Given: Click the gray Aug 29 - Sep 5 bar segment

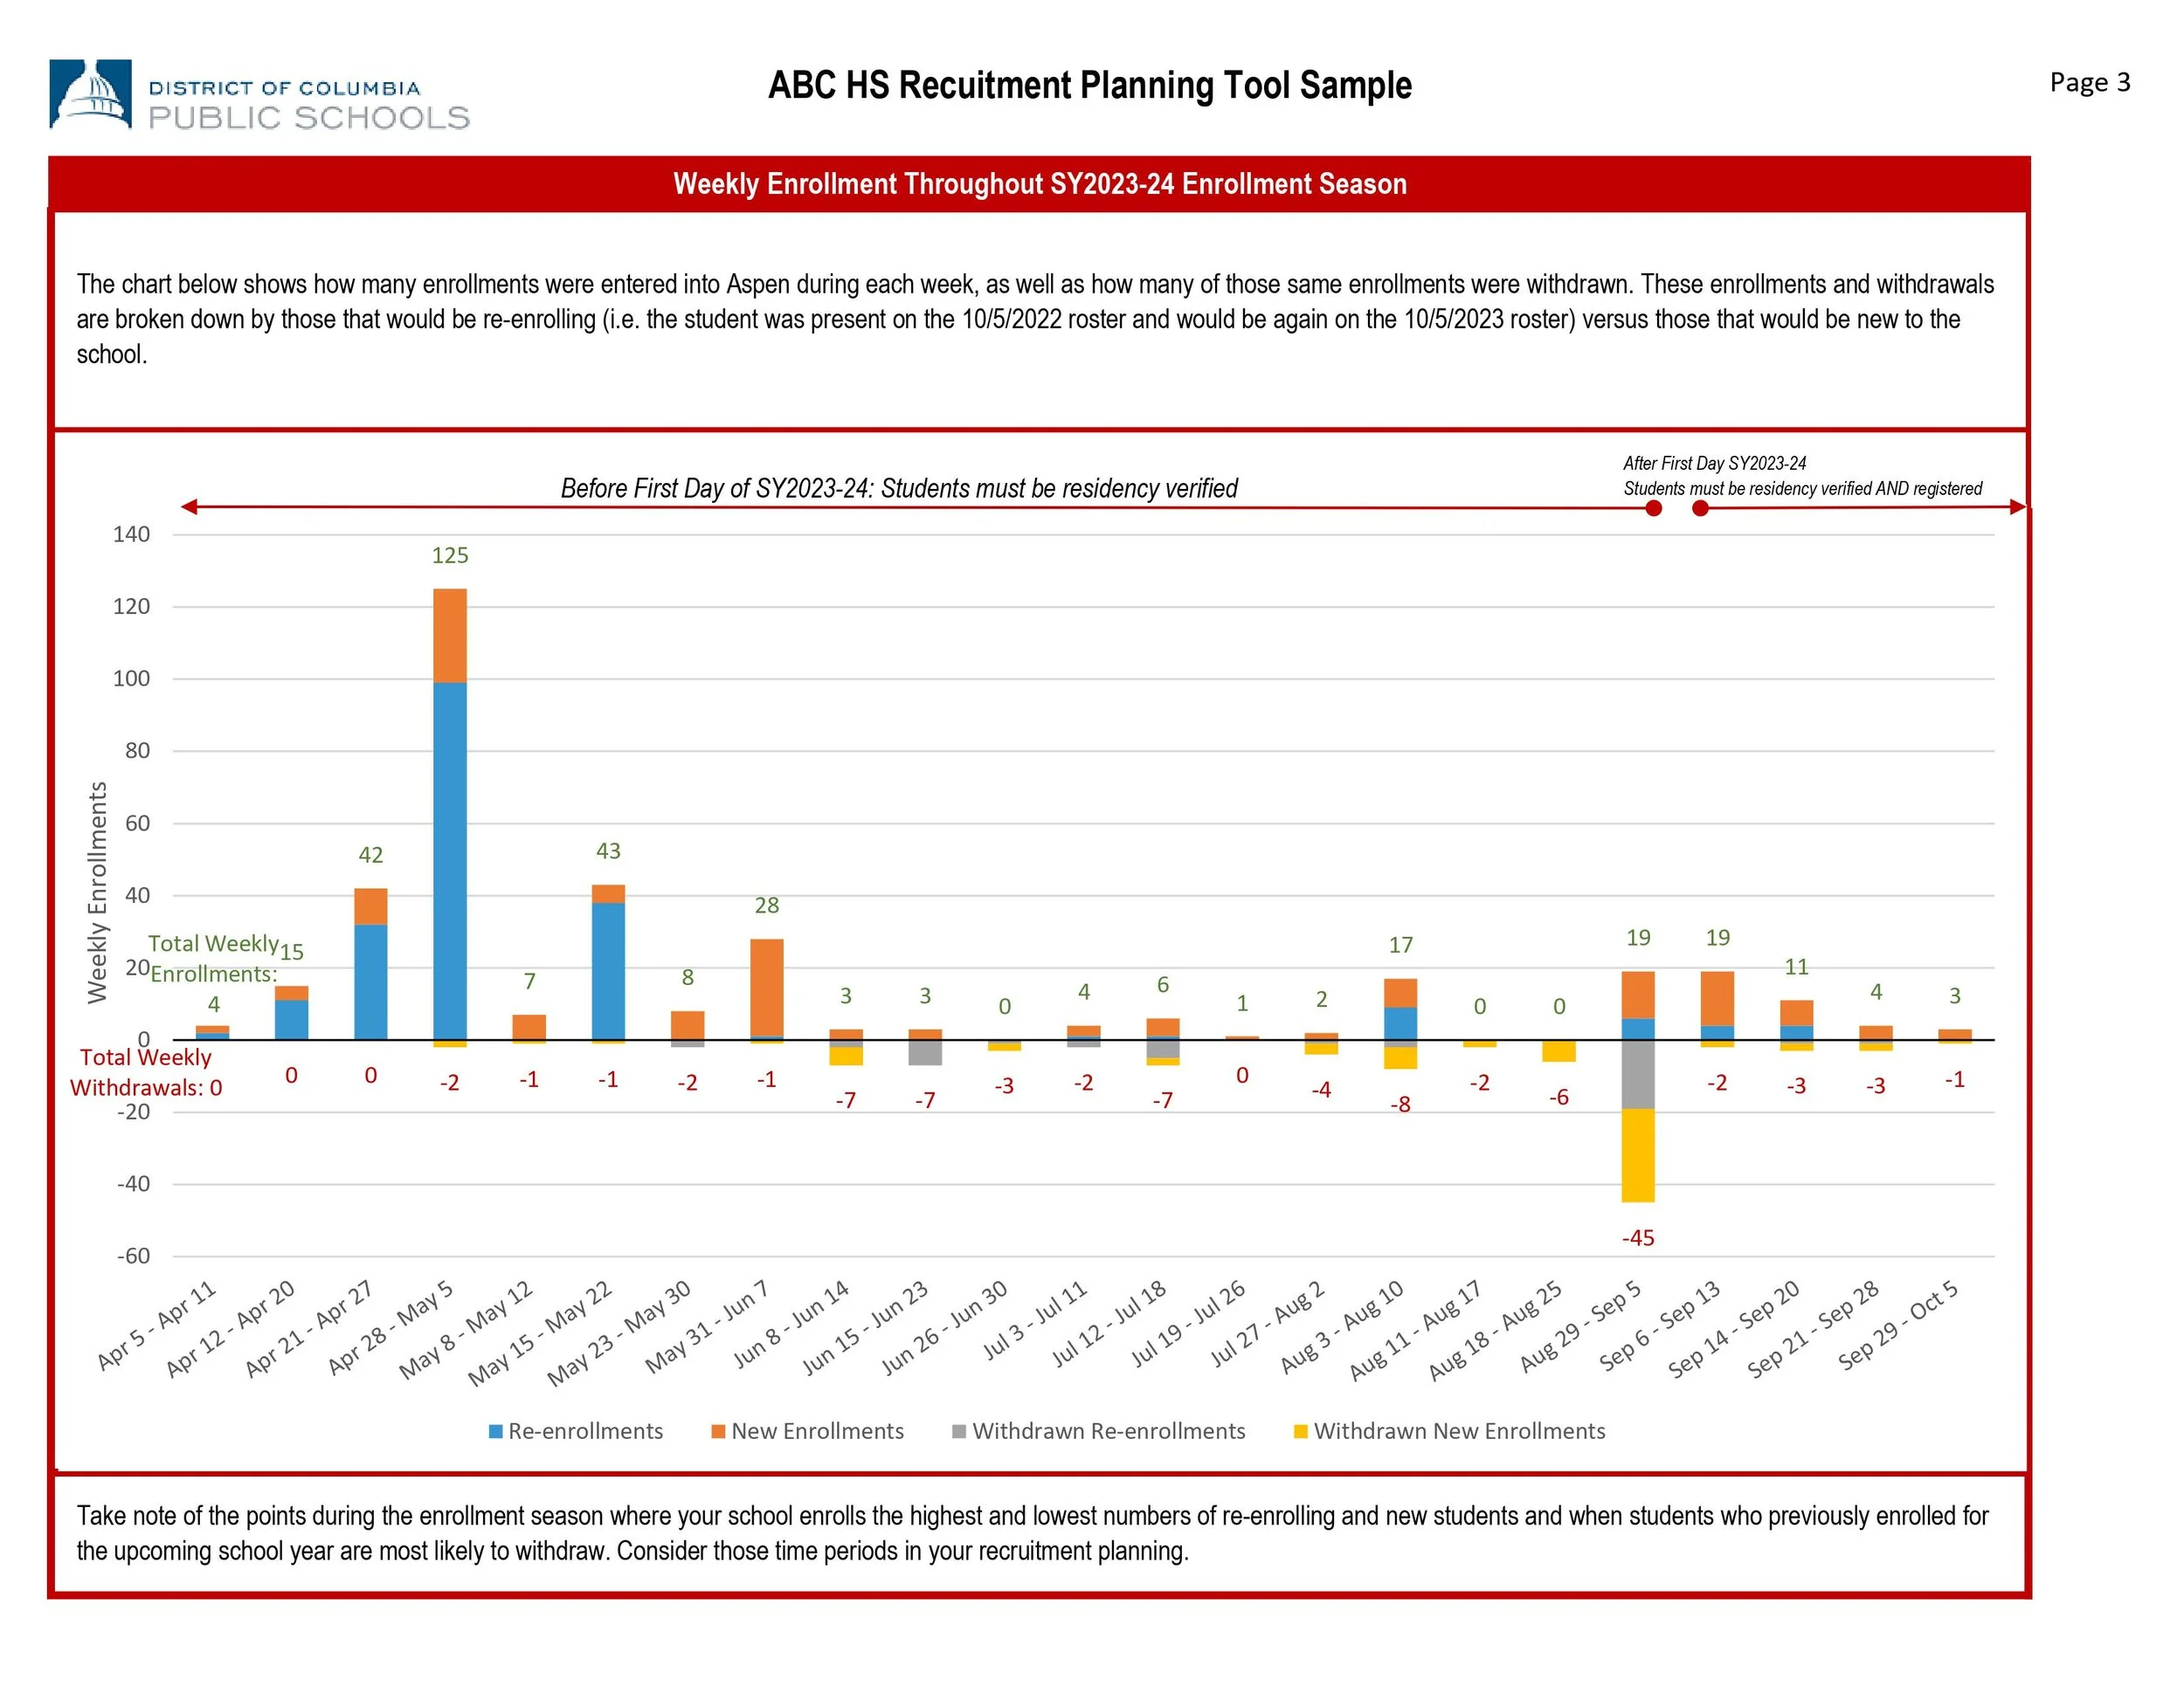Looking at the screenshot, I should pos(1637,1074).
